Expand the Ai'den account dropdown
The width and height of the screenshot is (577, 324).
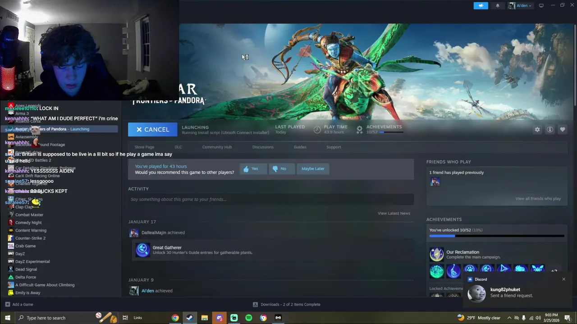pyautogui.click(x=520, y=5)
